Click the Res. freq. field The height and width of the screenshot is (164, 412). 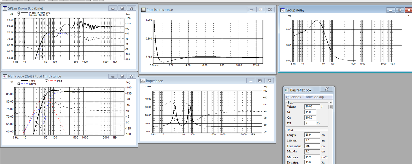point(312,162)
